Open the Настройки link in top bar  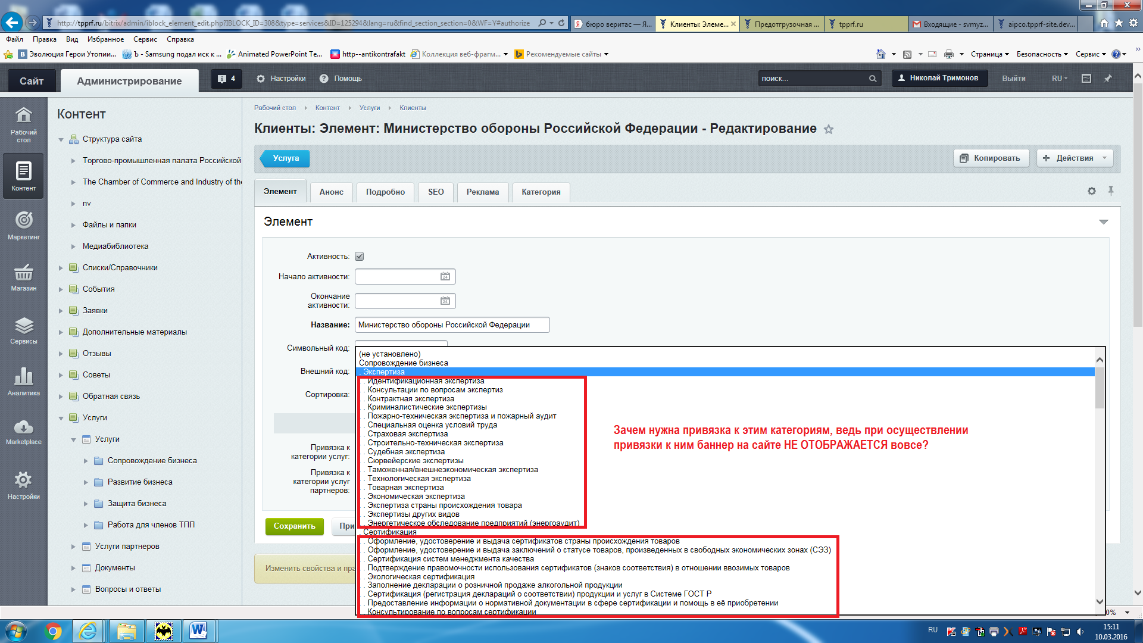click(281, 79)
